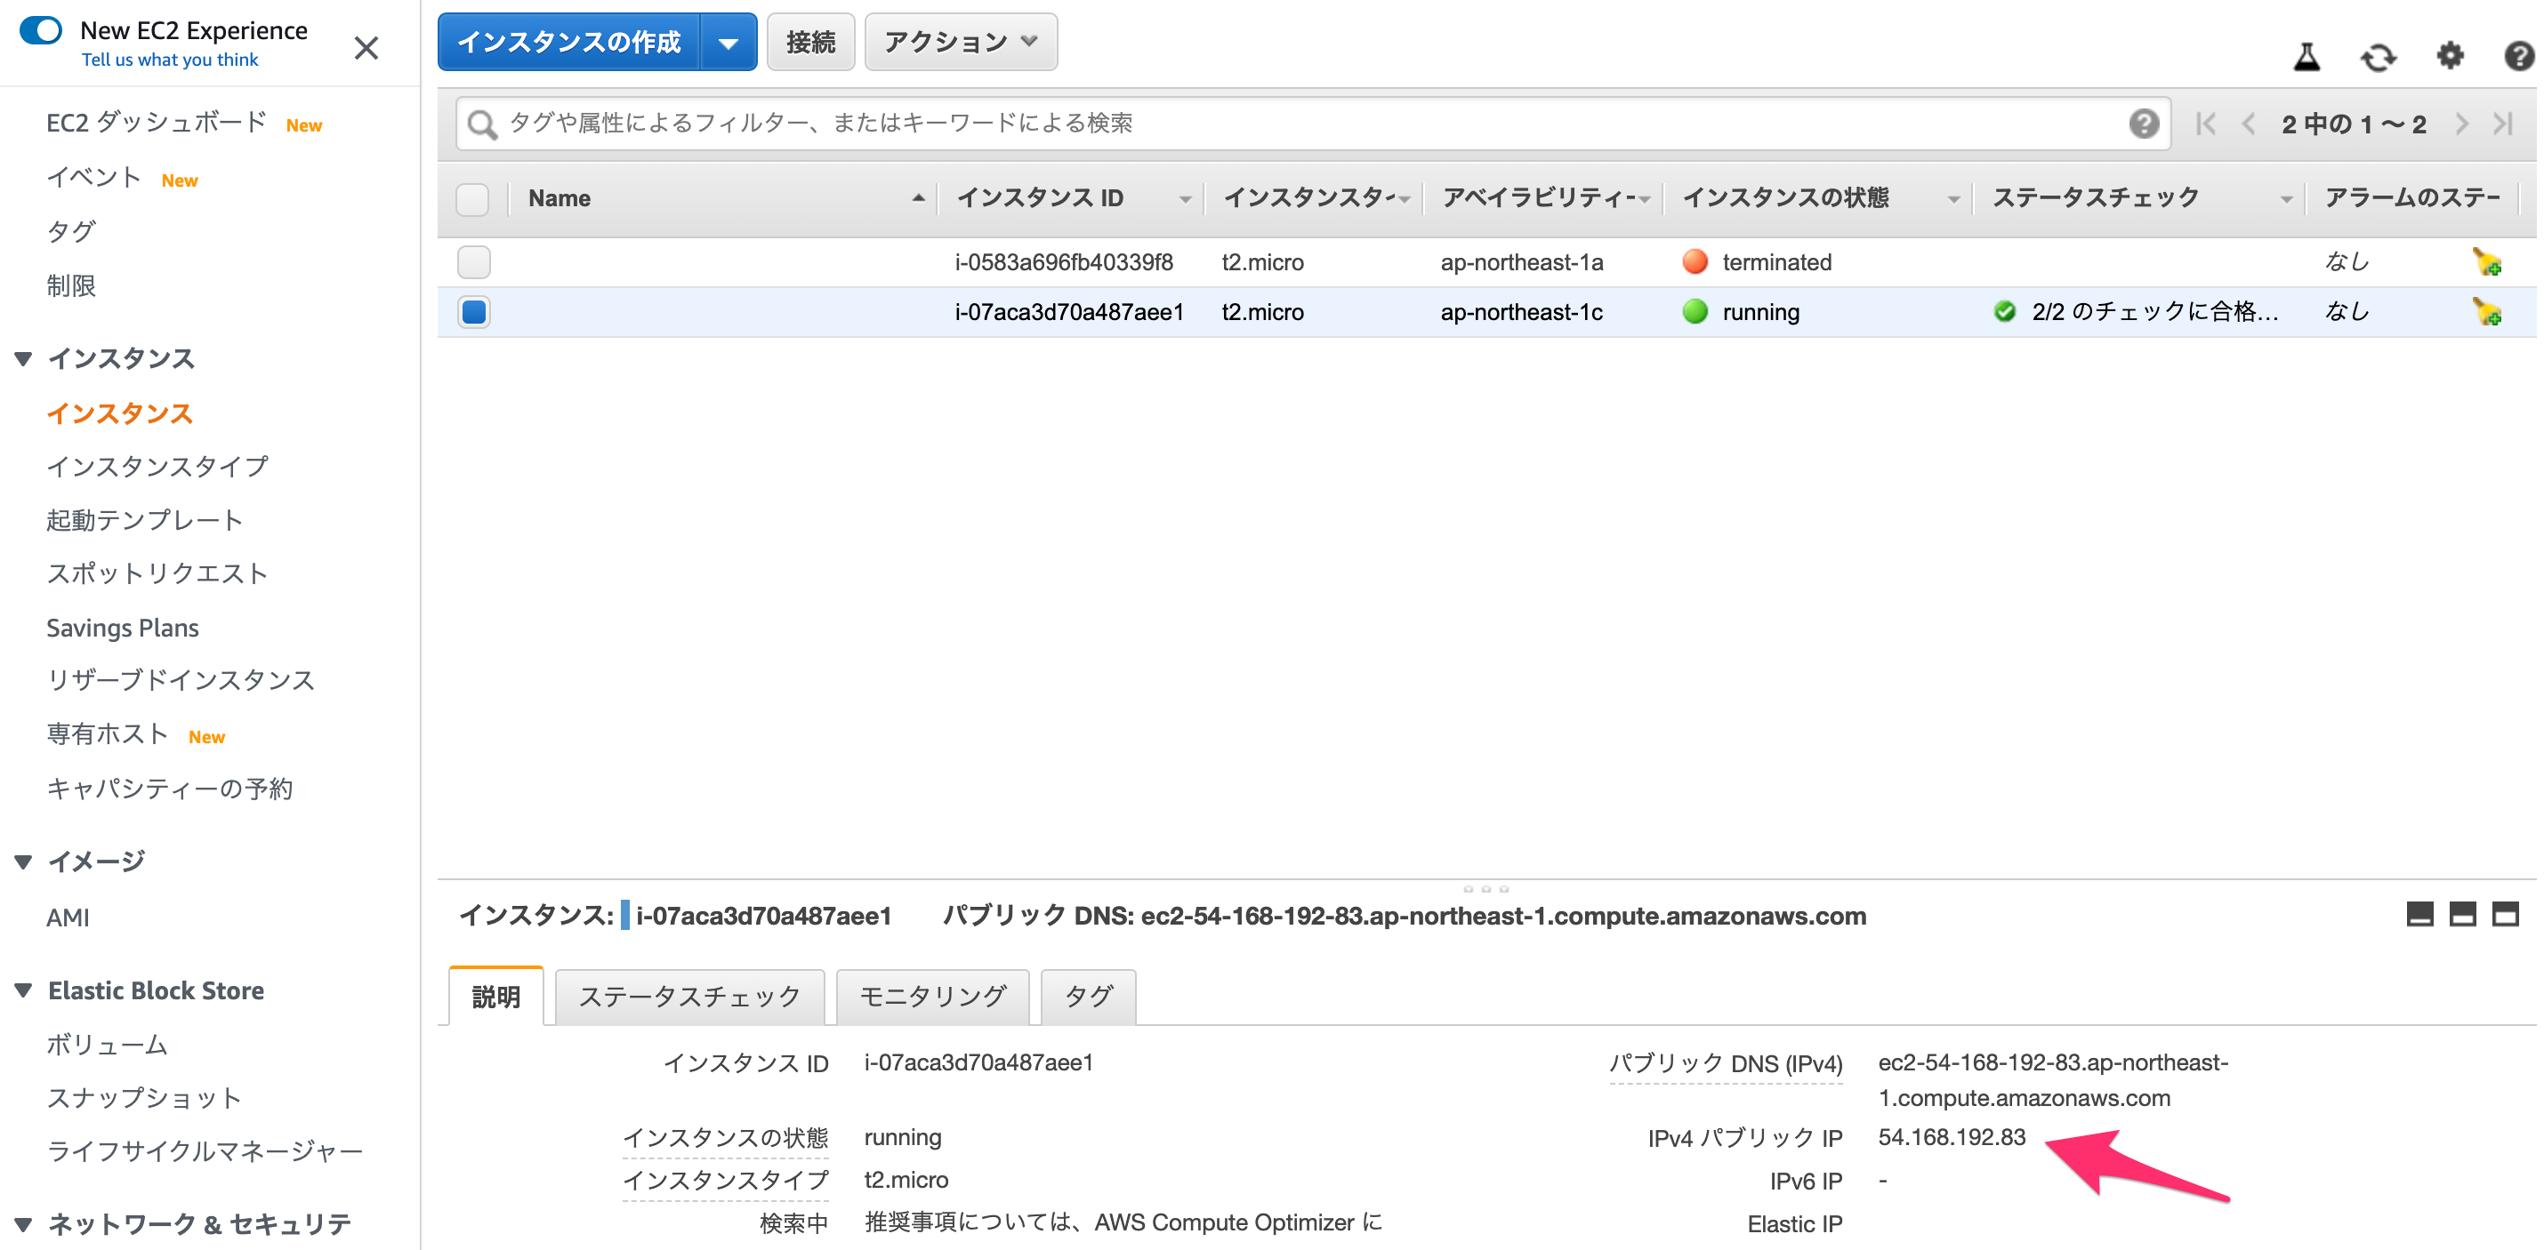Click the search filter help icon
The image size is (2544, 1250).
[x=2143, y=124]
